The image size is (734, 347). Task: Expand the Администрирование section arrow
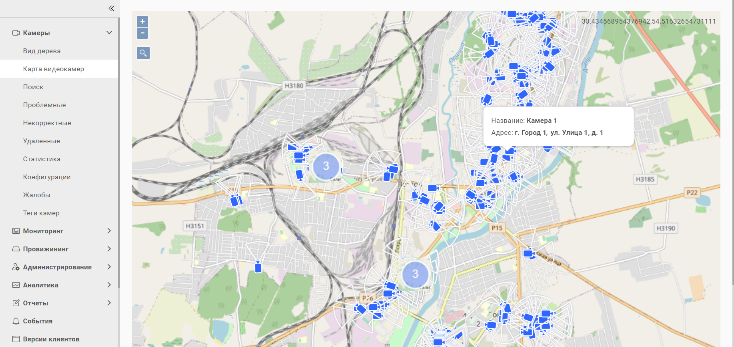[x=109, y=267]
